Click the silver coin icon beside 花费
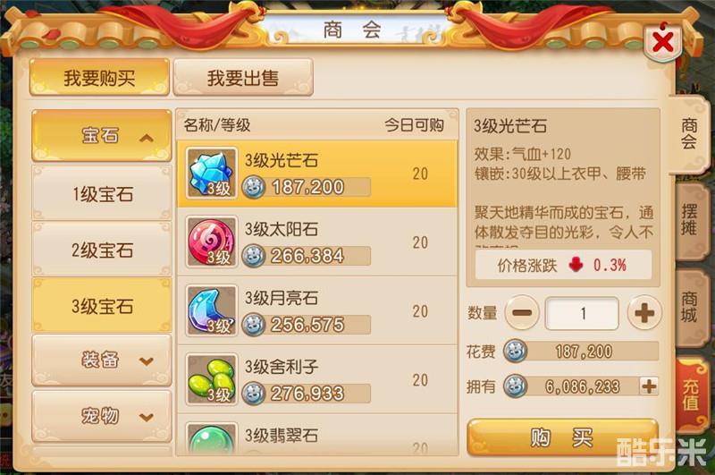The width and height of the screenshot is (715, 475). coord(516,352)
